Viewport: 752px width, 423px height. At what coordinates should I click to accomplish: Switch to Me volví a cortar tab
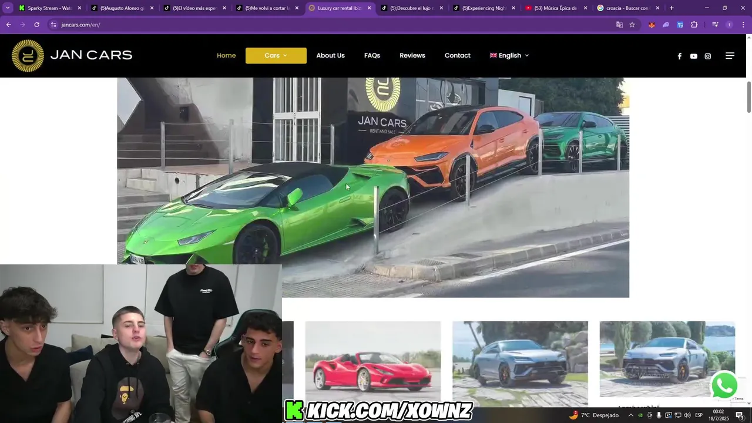click(267, 8)
